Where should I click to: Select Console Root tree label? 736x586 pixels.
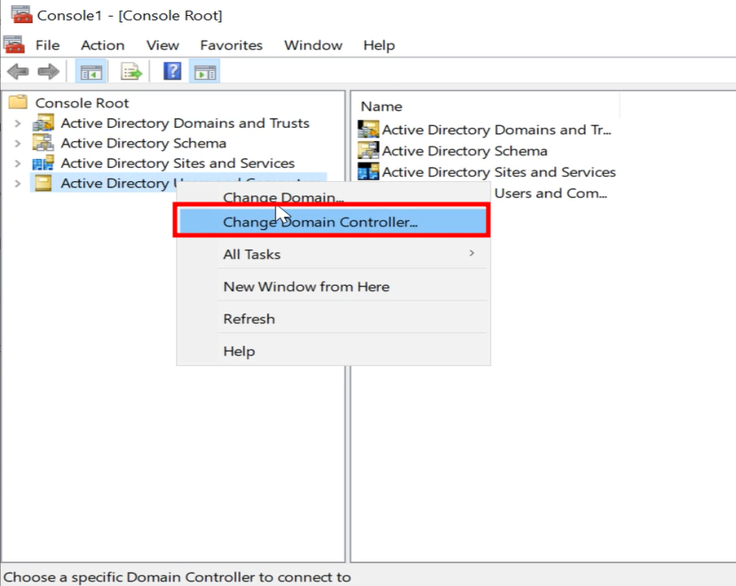[82, 103]
